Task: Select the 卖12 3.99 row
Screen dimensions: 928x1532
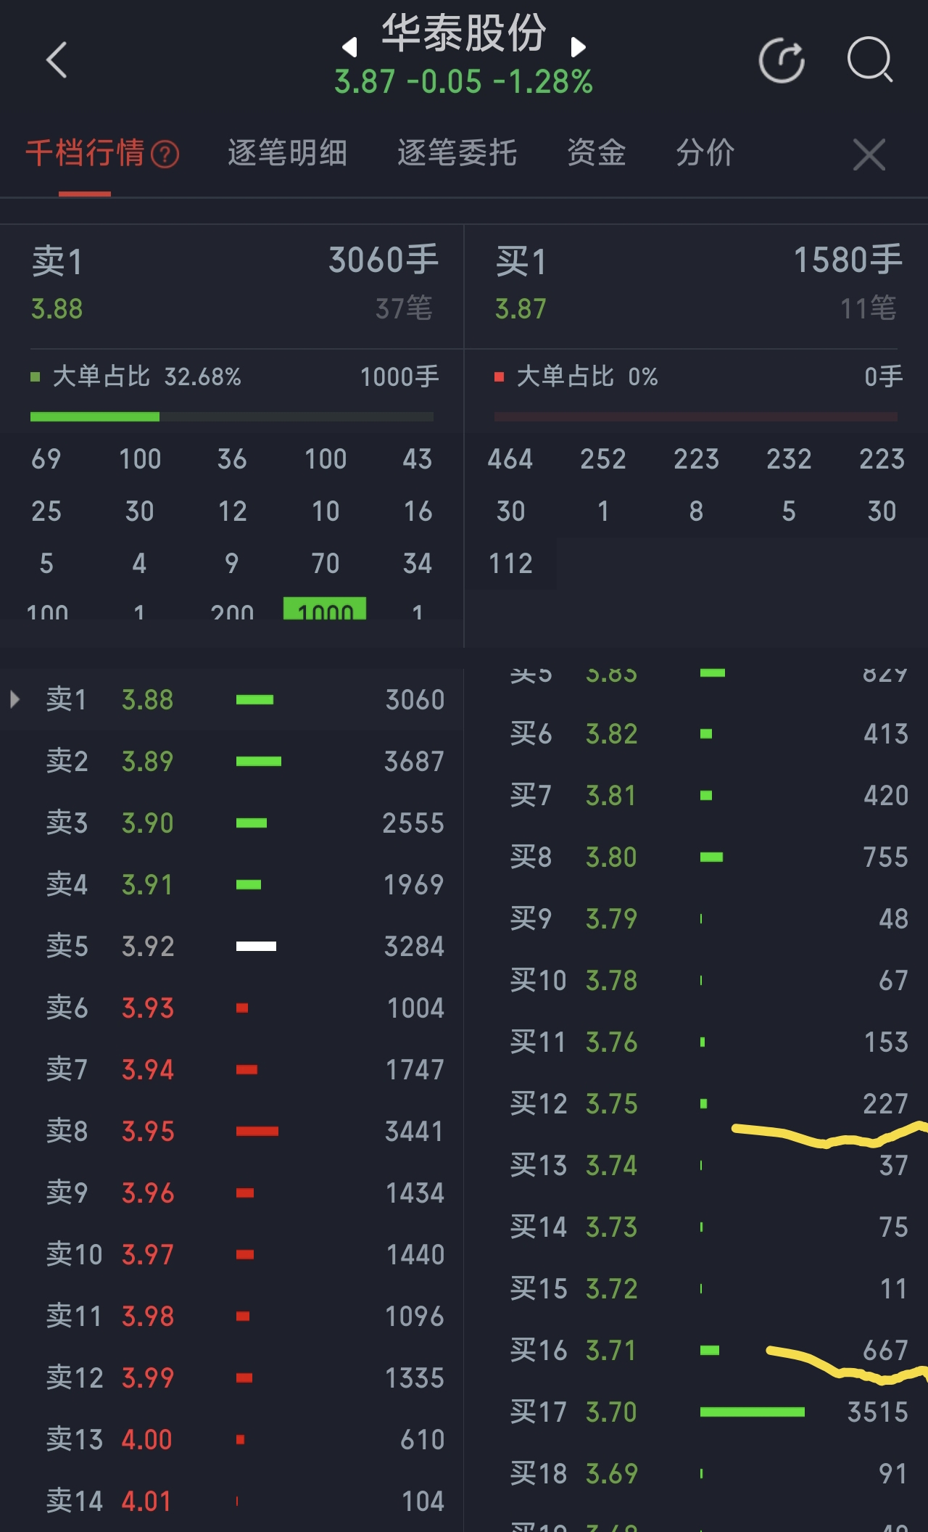Action: click(x=232, y=1377)
